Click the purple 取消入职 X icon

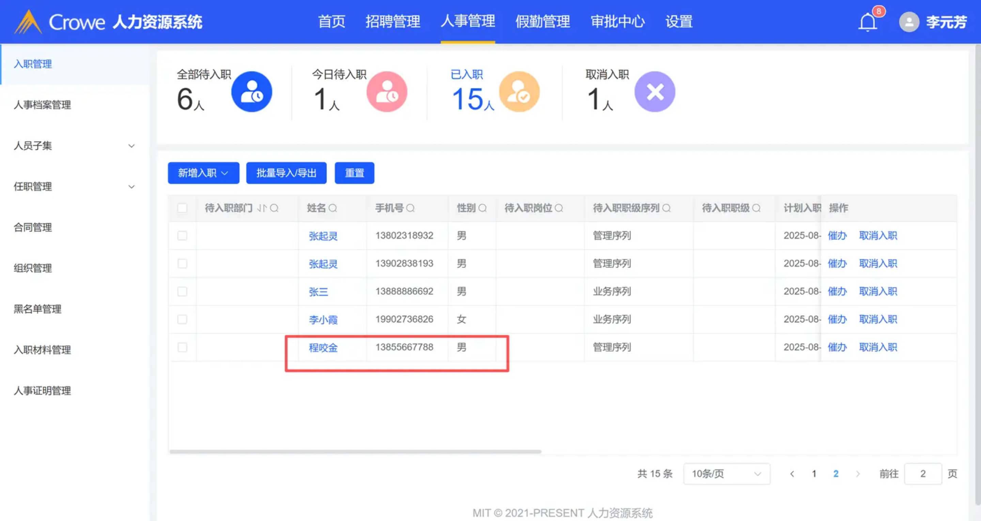[x=655, y=92]
